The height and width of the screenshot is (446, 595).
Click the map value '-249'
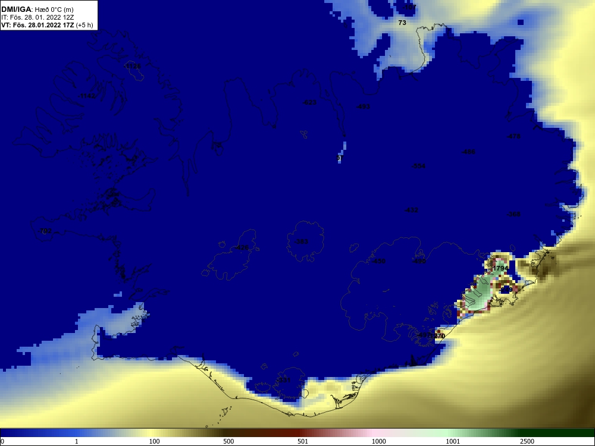click(x=506, y=290)
